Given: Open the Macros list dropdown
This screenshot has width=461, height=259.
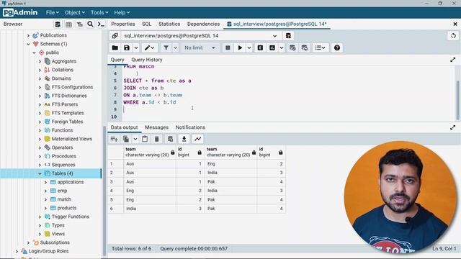Looking at the screenshot, I should (320, 47).
